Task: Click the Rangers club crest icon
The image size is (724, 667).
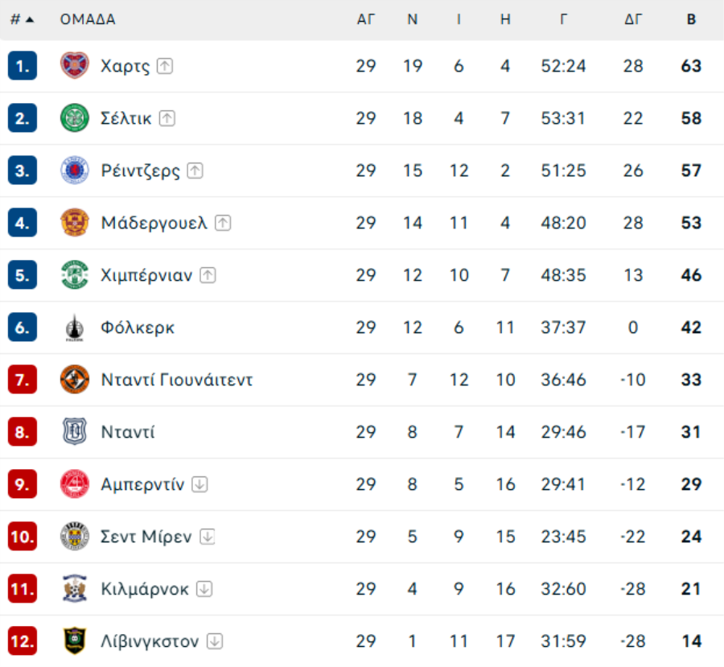Action: [x=75, y=171]
